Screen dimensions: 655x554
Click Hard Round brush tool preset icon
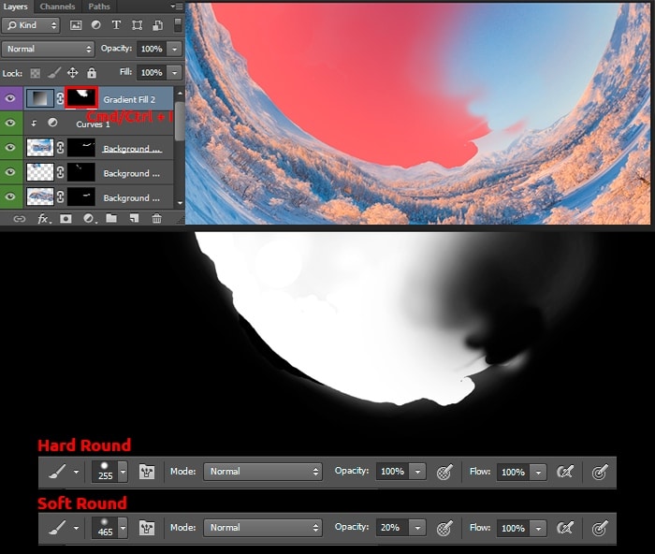tap(57, 472)
